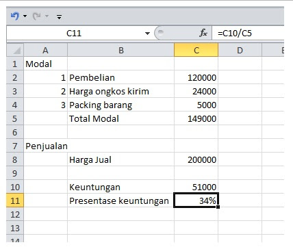The width and height of the screenshot is (293, 247).
Task: Click cell with value 120000
Action: click(x=196, y=77)
